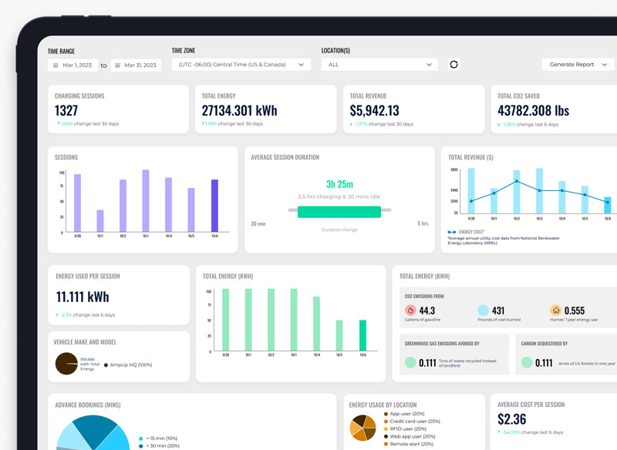Click the up arrow under Average Cost Per Session
This screenshot has height=450, width=617.
tap(499, 432)
